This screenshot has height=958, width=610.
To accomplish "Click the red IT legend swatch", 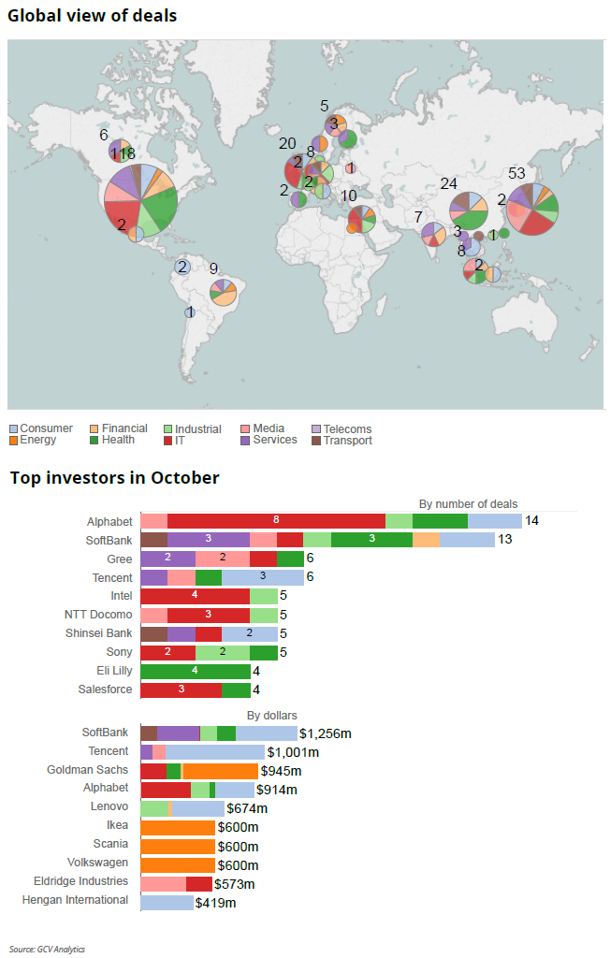I will pos(168,441).
